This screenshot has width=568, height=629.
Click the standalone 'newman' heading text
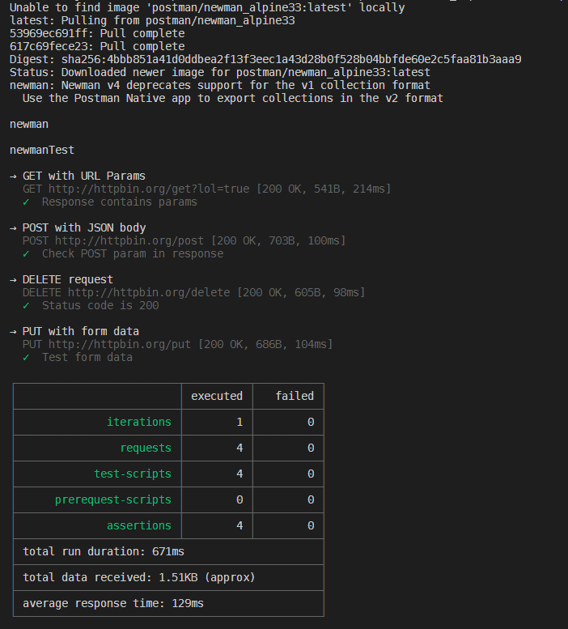pyautogui.click(x=29, y=125)
